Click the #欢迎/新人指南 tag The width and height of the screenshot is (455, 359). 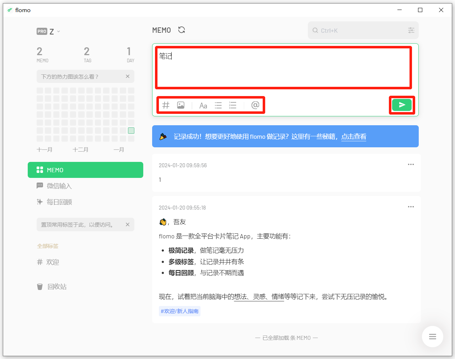(180, 311)
